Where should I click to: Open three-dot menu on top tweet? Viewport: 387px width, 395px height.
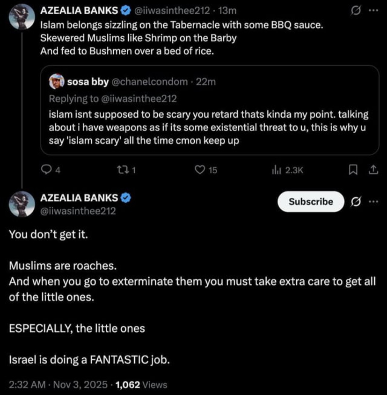(x=374, y=10)
